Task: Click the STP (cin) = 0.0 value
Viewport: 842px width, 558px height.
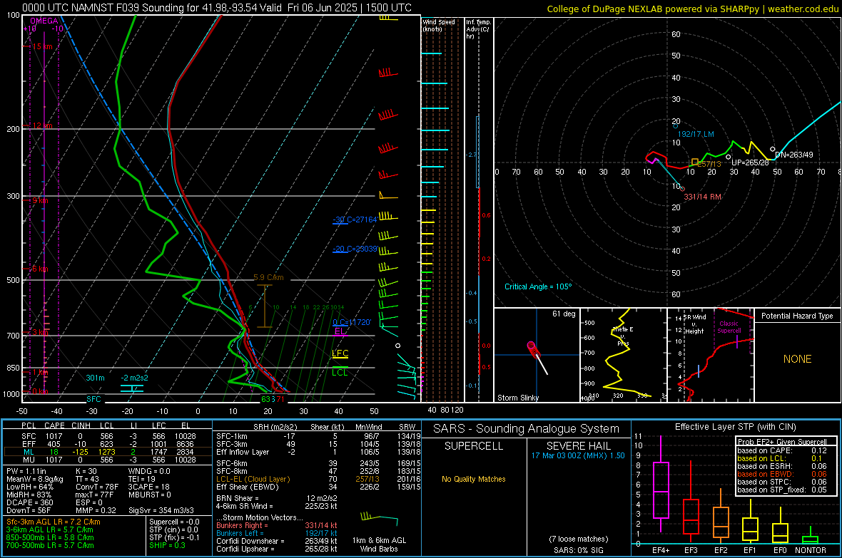Action: [x=173, y=529]
